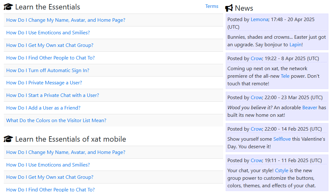Open the Terms link
The height and width of the screenshot is (192, 330).
[x=211, y=6]
